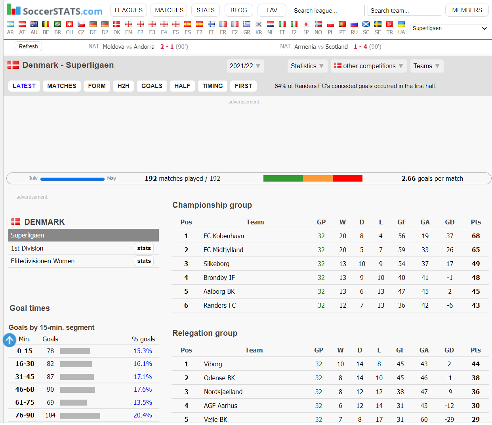
Task: Open the Belgium (BE) flag league
Action: tap(46, 25)
